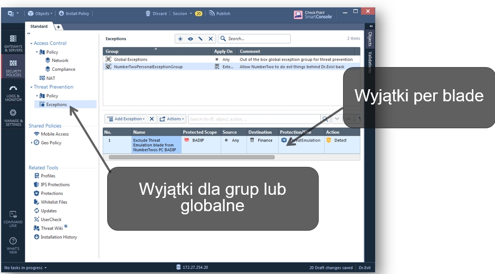
Task: Open the Objects menu
Action: 40,13
